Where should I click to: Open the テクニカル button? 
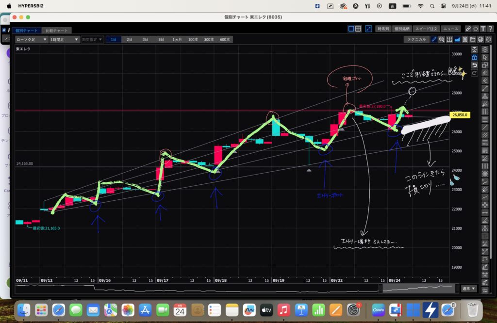pos(416,39)
